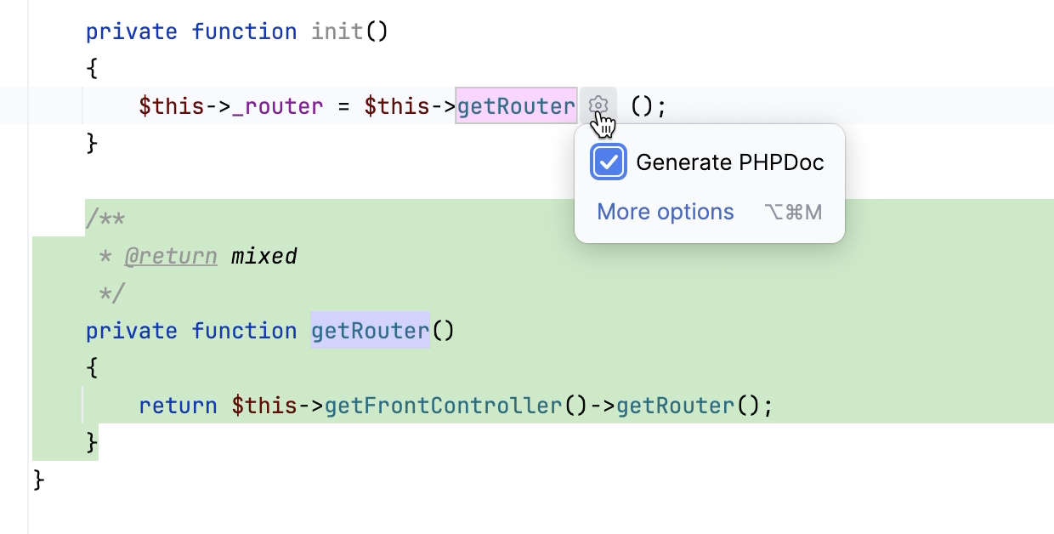Click getRouter in the new function declaration
The height and width of the screenshot is (534, 1054).
click(370, 331)
